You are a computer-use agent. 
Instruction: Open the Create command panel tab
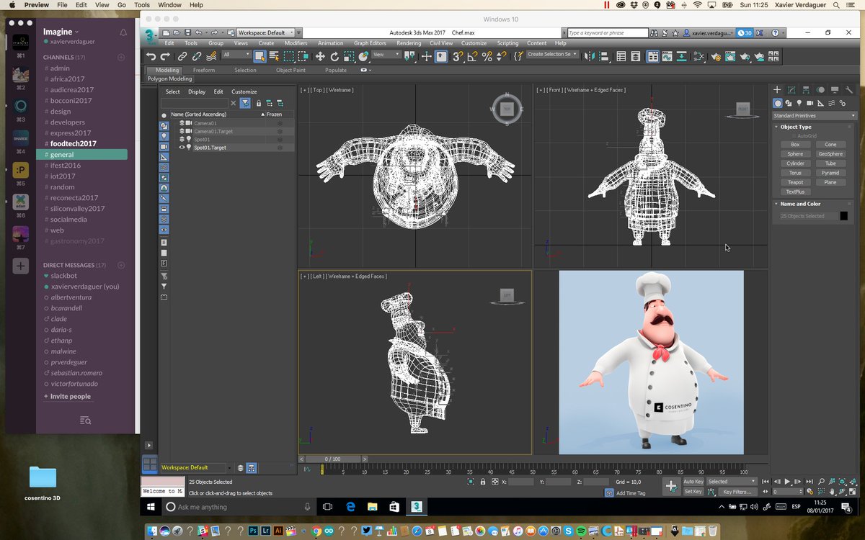tap(777, 90)
